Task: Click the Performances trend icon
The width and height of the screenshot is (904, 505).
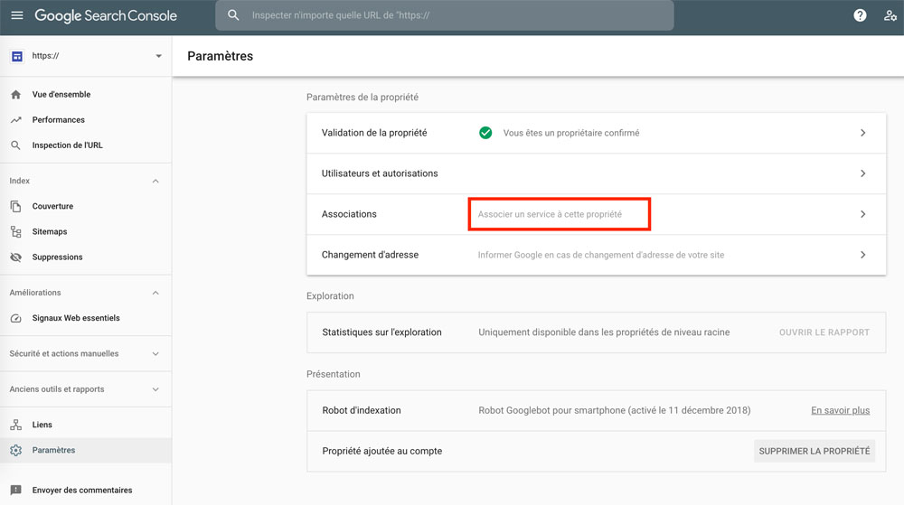Action: click(16, 120)
